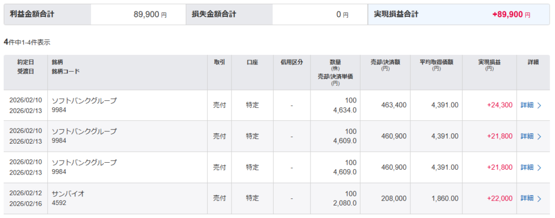Click the chevron icon in the サンバイオ row
The width and height of the screenshot is (555, 218).
point(539,198)
